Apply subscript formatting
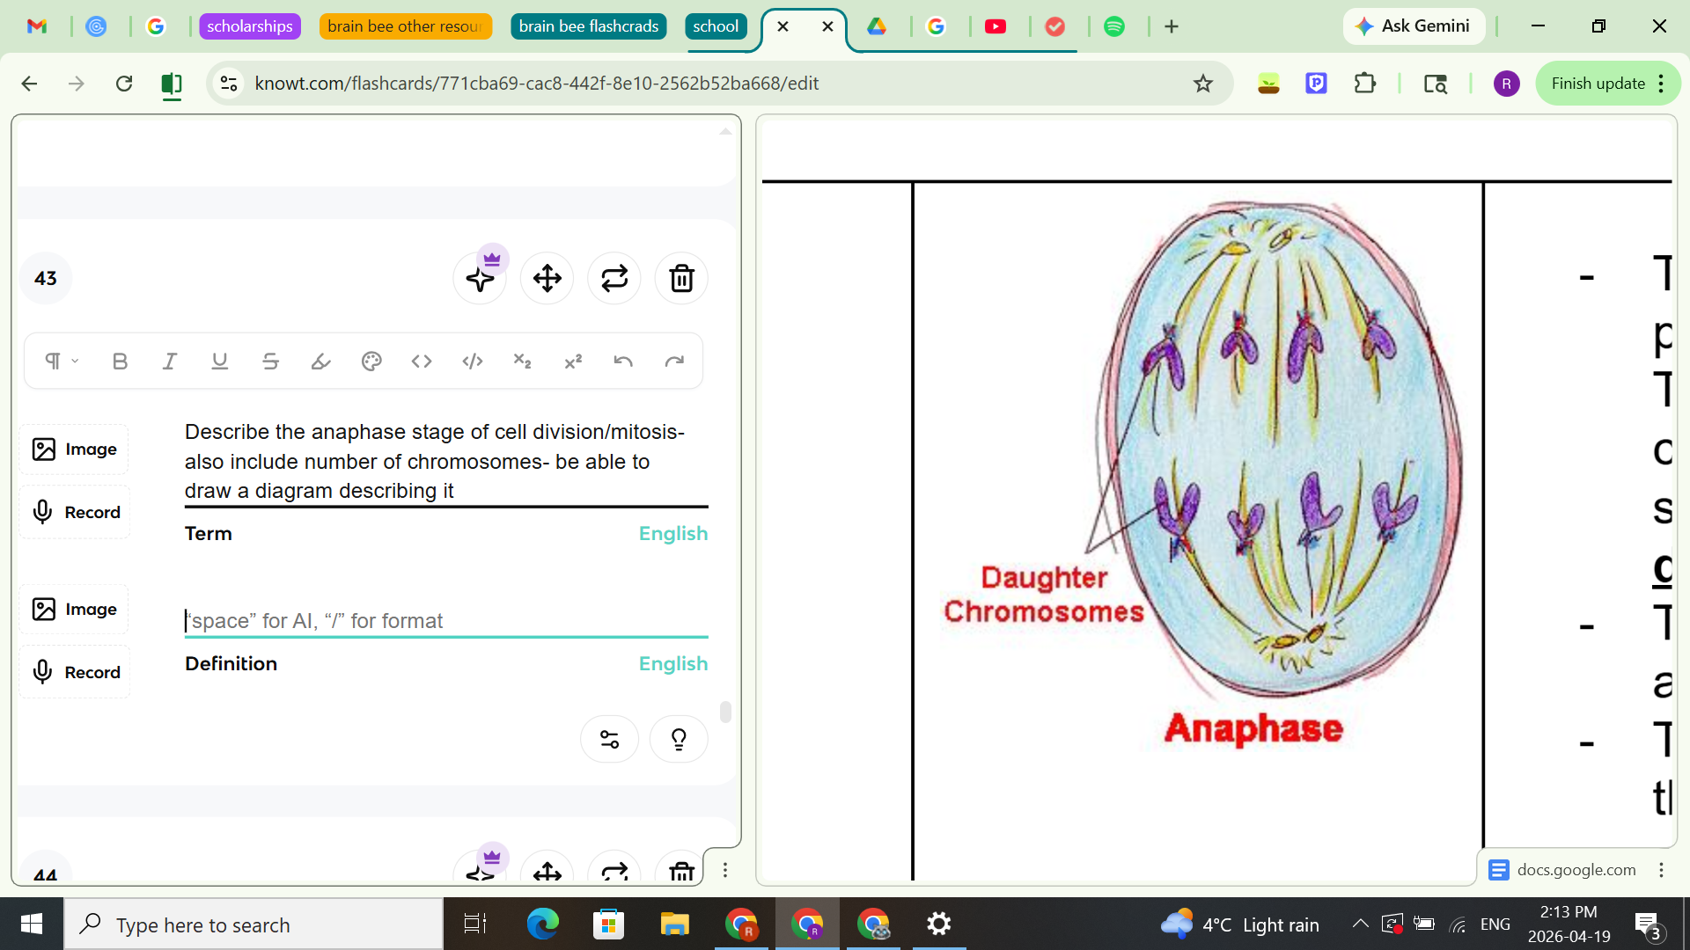Screen dimensions: 1690x950 (522, 361)
